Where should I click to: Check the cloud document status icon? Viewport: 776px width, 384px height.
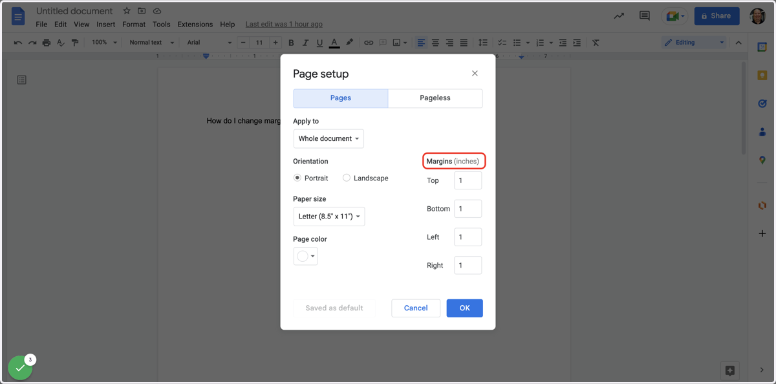point(157,11)
